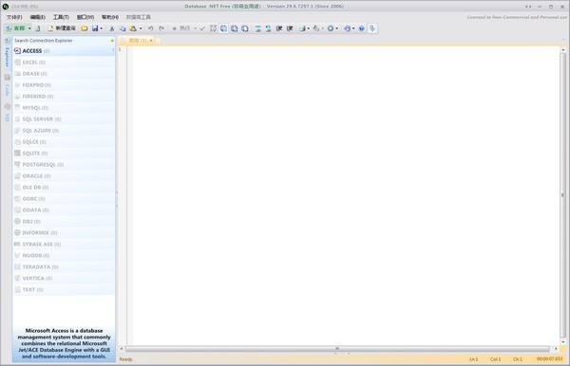
Task: Click the cut scissors icon
Action: pyautogui.click(x=112, y=28)
